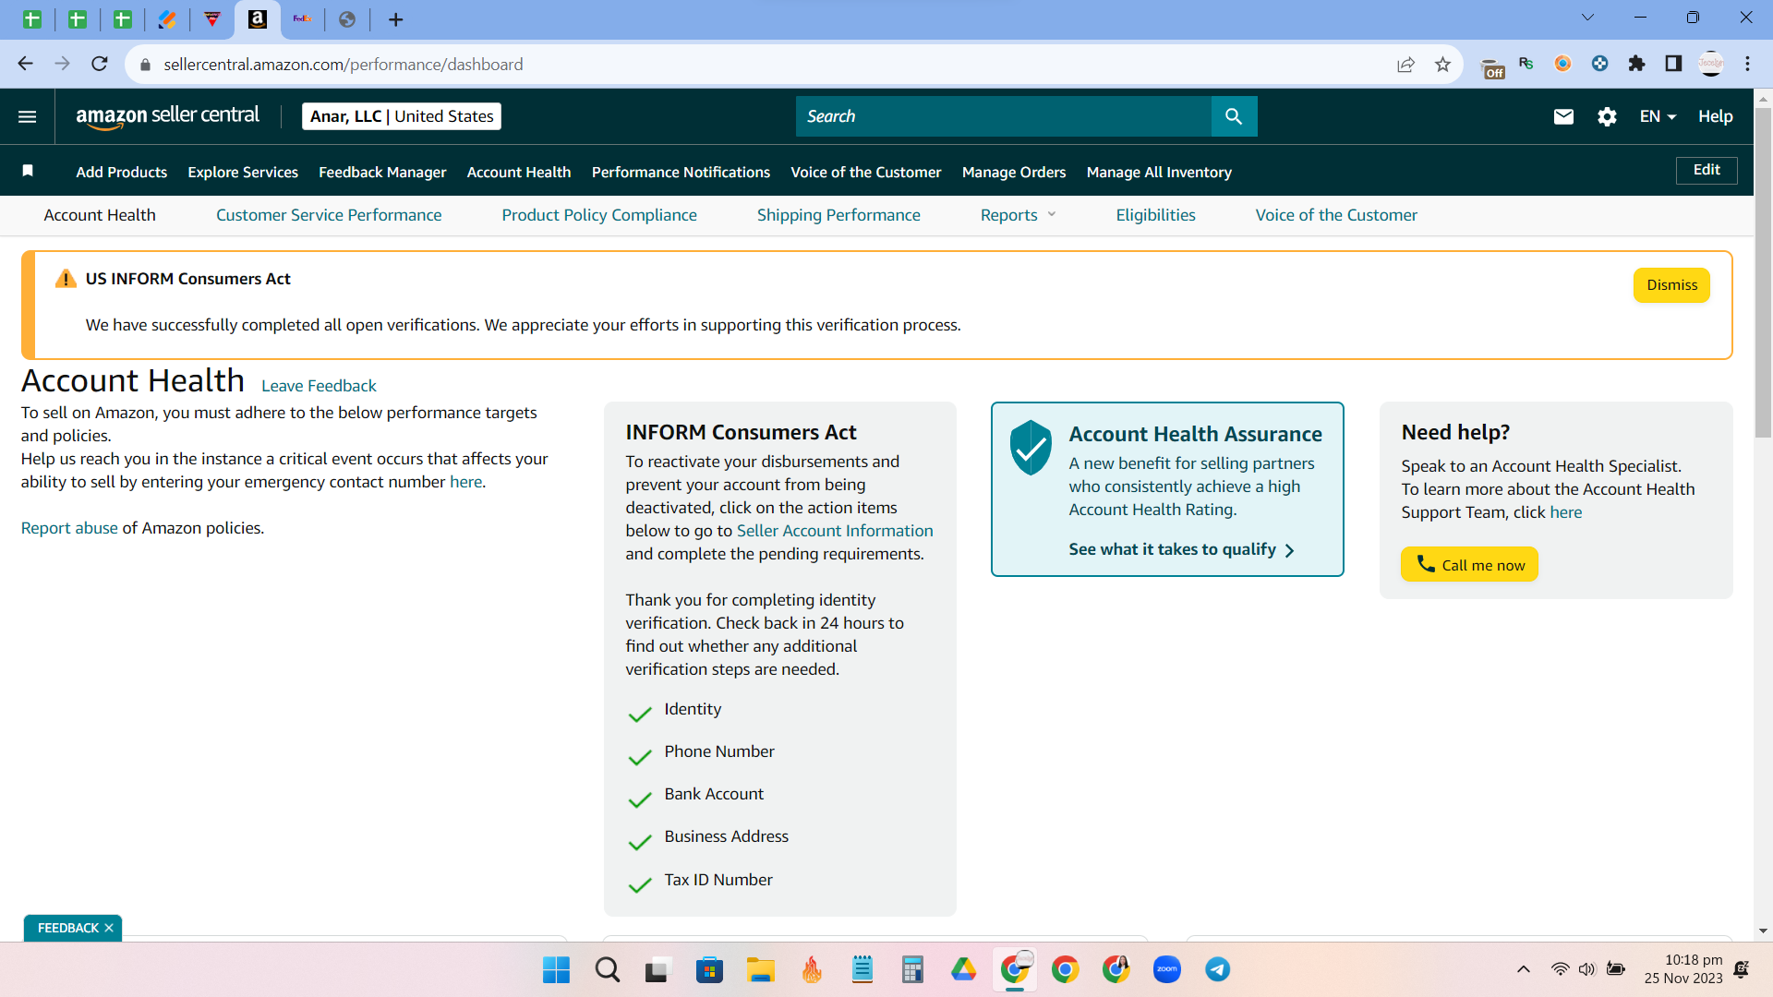Open Chrome's three-dot menu
The height and width of the screenshot is (997, 1773).
1747,64
